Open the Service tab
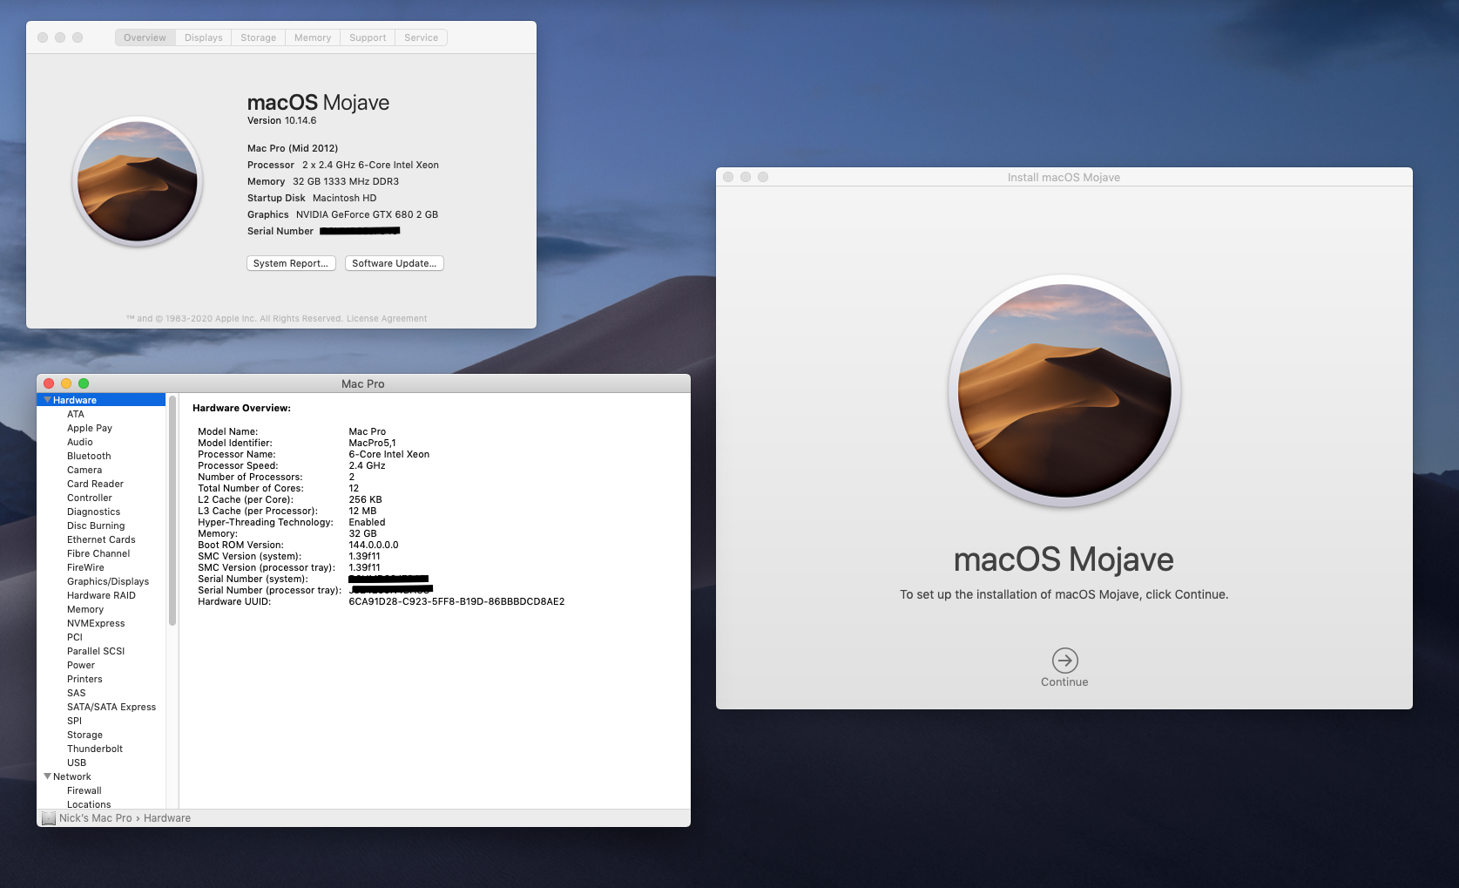Screen dimensions: 1459x888 [x=422, y=37]
